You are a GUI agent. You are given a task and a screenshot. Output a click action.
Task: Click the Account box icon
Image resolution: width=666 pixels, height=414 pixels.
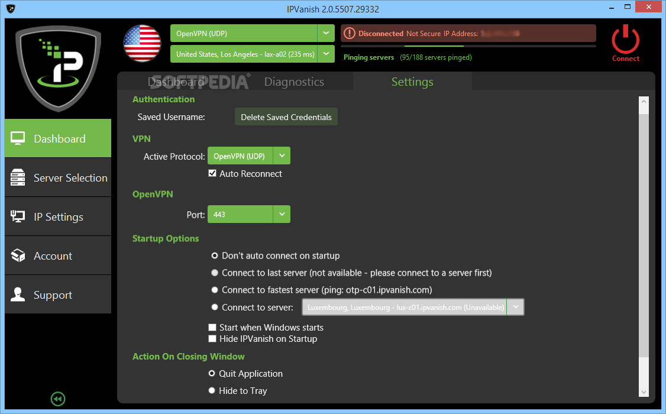point(18,255)
